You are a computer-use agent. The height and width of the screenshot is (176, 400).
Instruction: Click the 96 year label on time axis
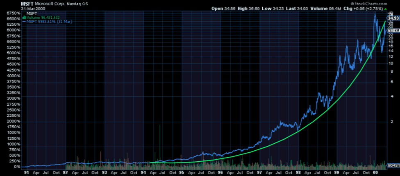[x=220, y=172]
